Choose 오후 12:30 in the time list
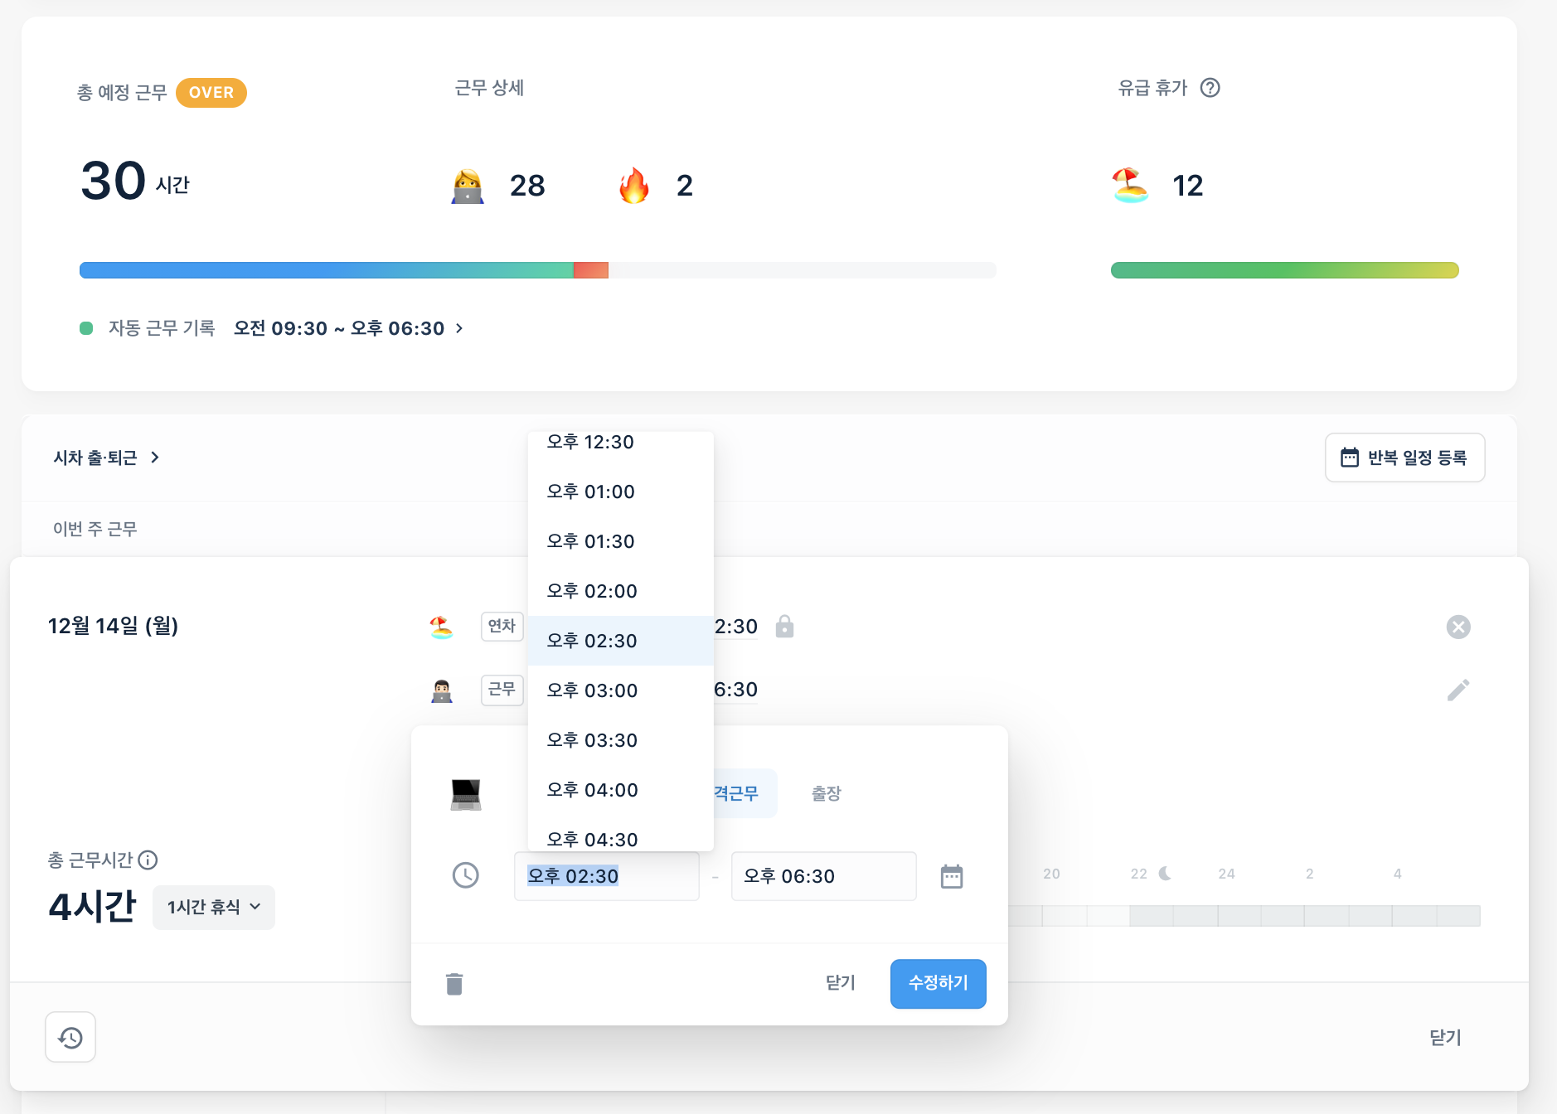Image resolution: width=1557 pixels, height=1114 pixels. [x=620, y=443]
